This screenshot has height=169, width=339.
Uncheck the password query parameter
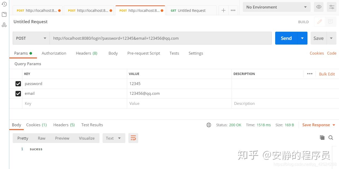tap(18, 83)
